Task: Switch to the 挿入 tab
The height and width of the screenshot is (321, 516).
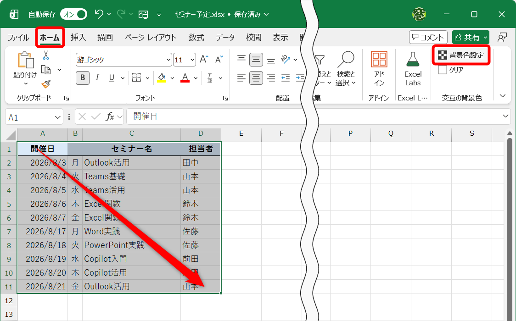Action: (x=79, y=38)
